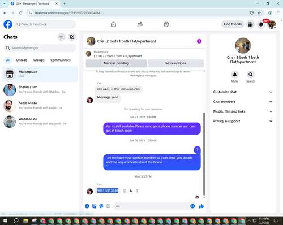Viewport: 283px width, 225px height.
Task: Start a new message with compose icon
Action: coord(72,37)
